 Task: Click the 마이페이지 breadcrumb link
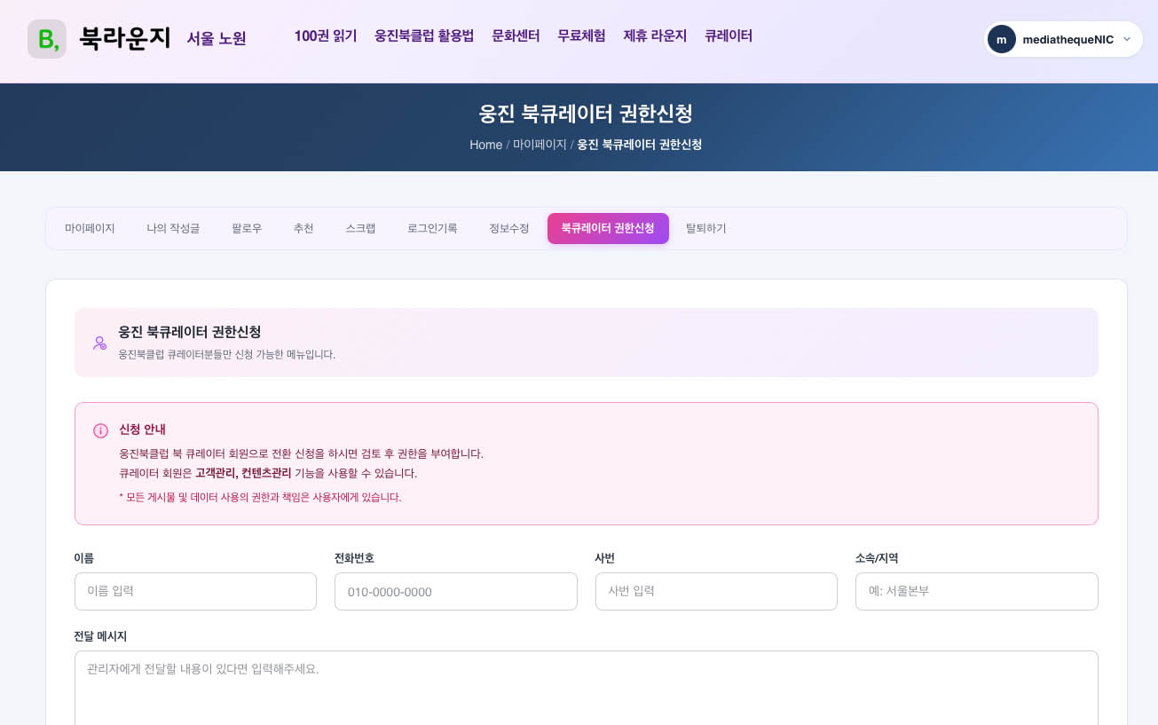(540, 145)
